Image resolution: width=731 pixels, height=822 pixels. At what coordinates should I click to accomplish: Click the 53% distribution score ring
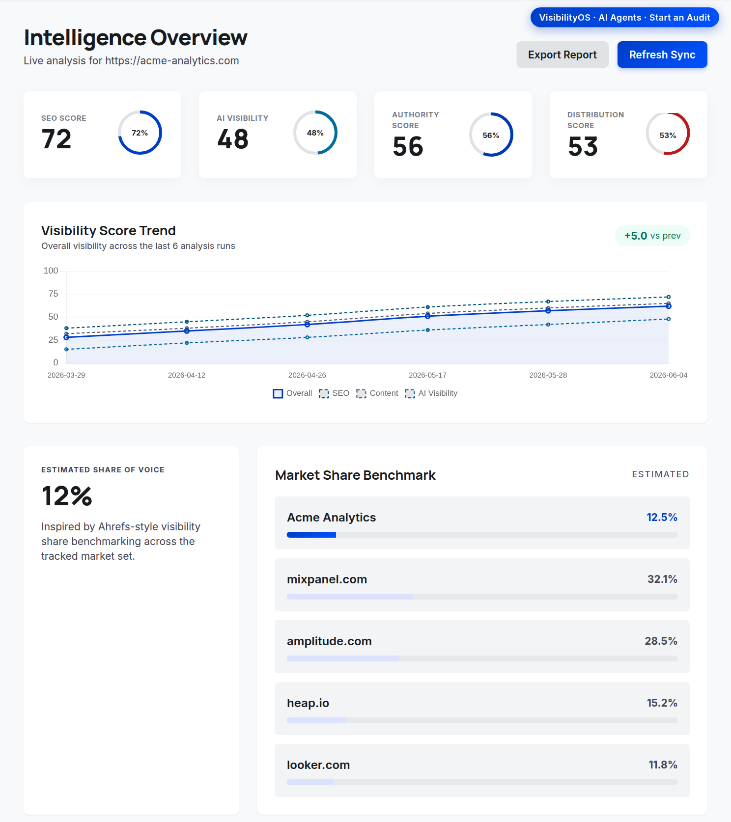[x=668, y=134]
